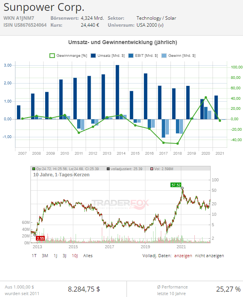243x297 pixels.
Task: Select the Alles time range
Action: (88, 256)
